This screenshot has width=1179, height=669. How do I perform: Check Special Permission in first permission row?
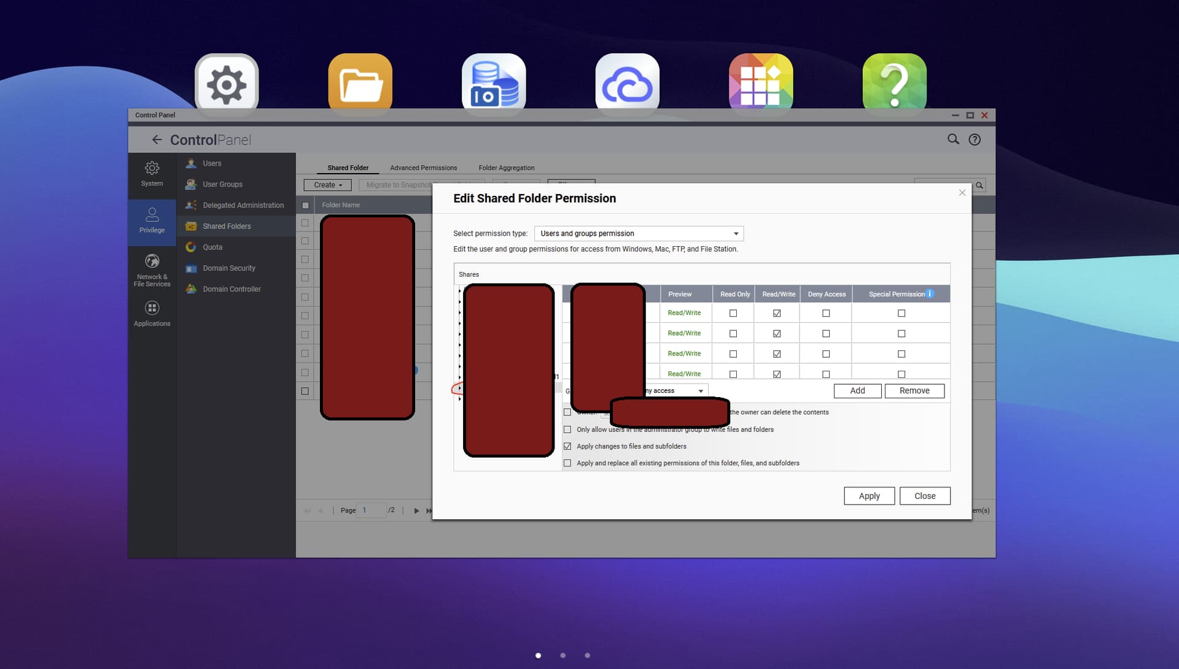coord(901,313)
